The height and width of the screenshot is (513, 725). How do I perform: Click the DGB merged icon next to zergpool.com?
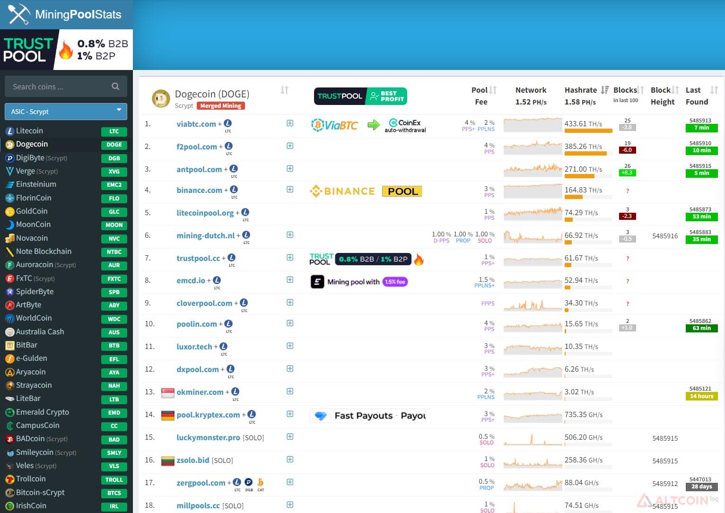(x=249, y=482)
